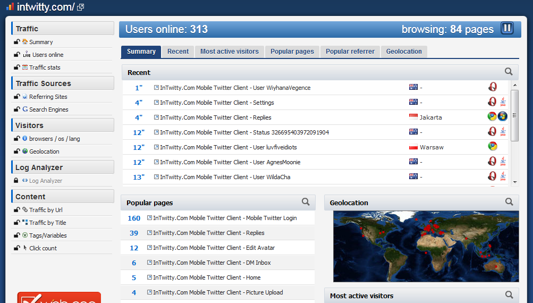Click the Recent list scrollbar thumb
This screenshot has width=533, height=303.
point(514,115)
